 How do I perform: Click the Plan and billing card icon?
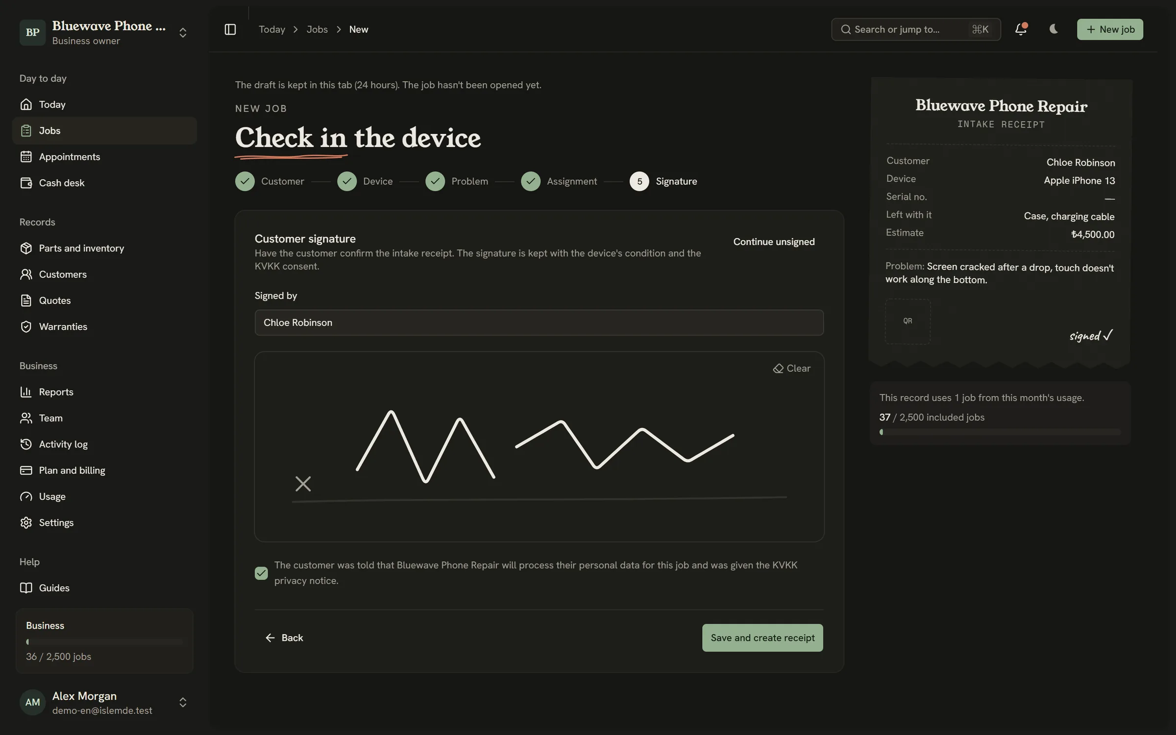(x=26, y=470)
